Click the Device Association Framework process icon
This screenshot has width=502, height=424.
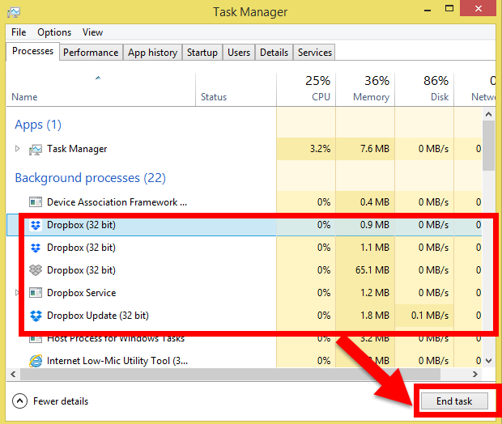pos(35,202)
